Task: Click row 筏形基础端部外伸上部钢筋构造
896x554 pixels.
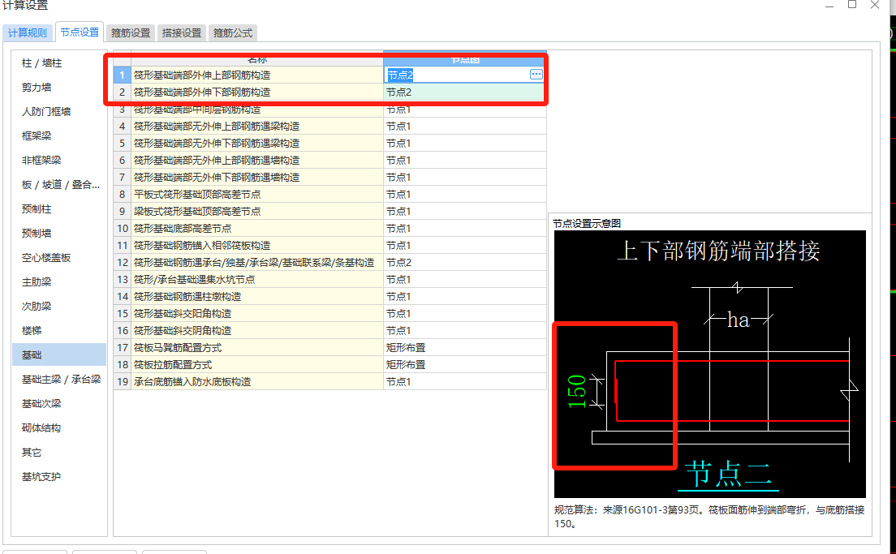Action: tap(257, 75)
